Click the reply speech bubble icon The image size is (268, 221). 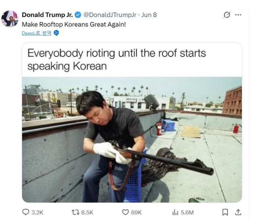click(26, 212)
